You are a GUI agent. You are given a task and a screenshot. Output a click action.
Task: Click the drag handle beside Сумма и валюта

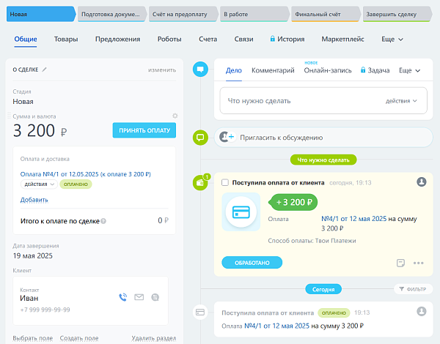coord(9,116)
